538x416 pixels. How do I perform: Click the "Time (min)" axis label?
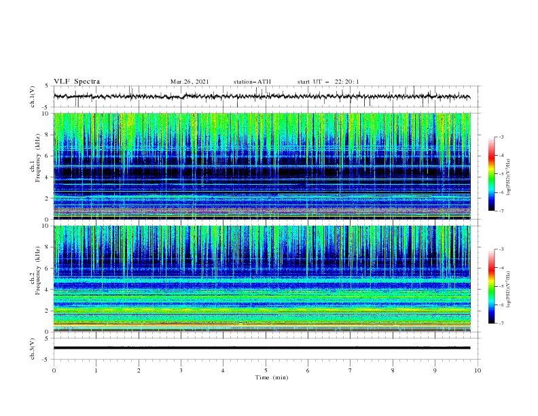[x=272, y=377]
